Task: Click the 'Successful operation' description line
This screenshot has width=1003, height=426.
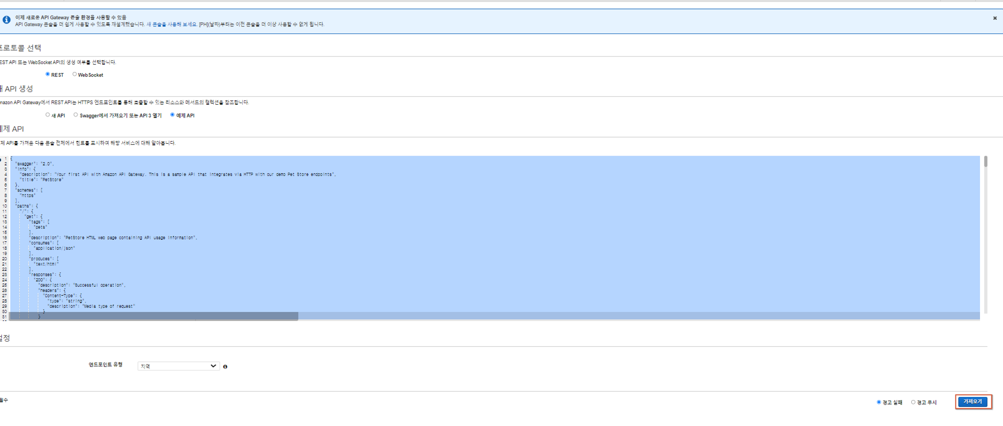Action: coord(82,285)
